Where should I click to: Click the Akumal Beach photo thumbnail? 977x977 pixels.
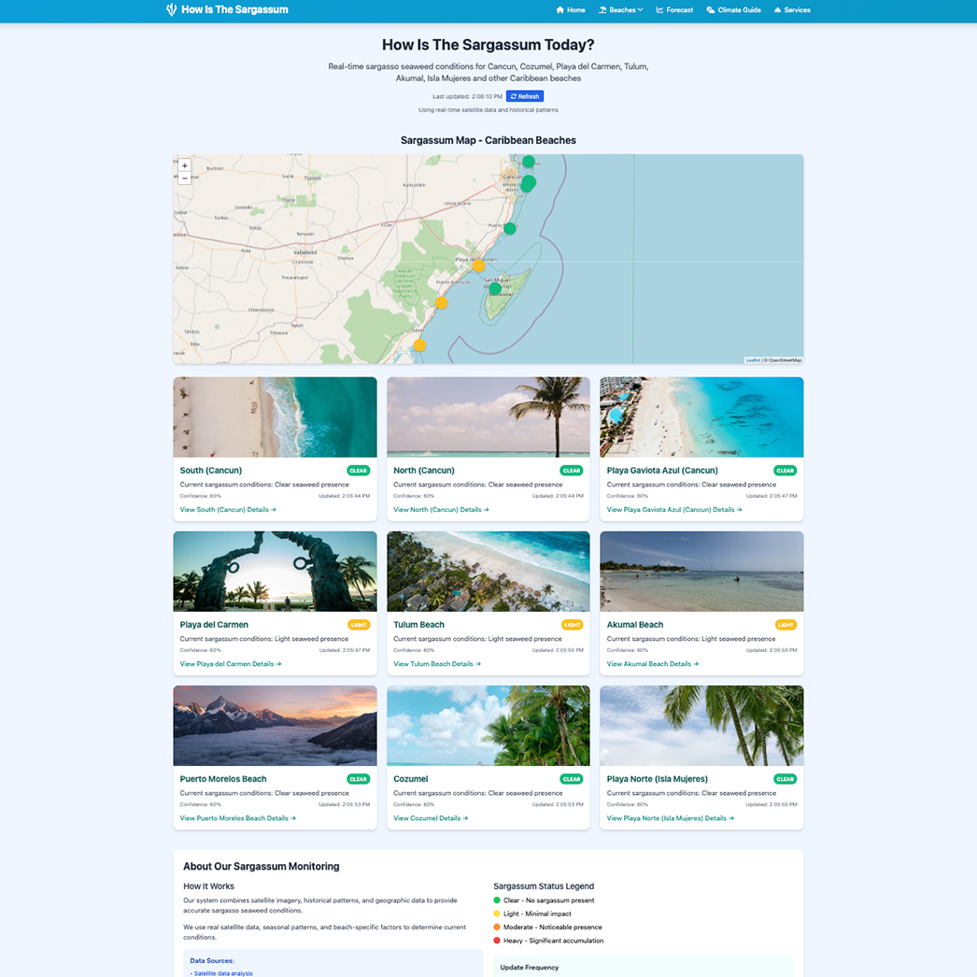pos(701,571)
